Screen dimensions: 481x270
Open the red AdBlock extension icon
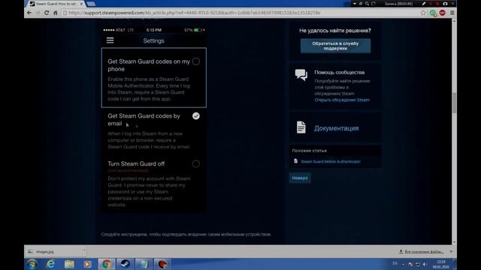click(443, 13)
